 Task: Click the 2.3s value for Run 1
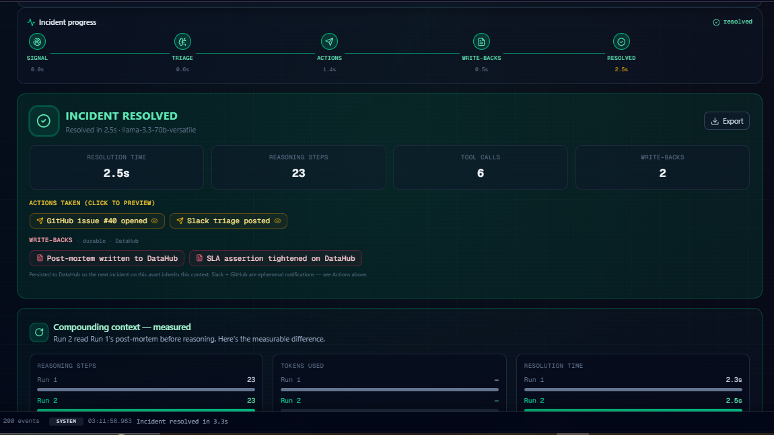[x=734, y=380]
